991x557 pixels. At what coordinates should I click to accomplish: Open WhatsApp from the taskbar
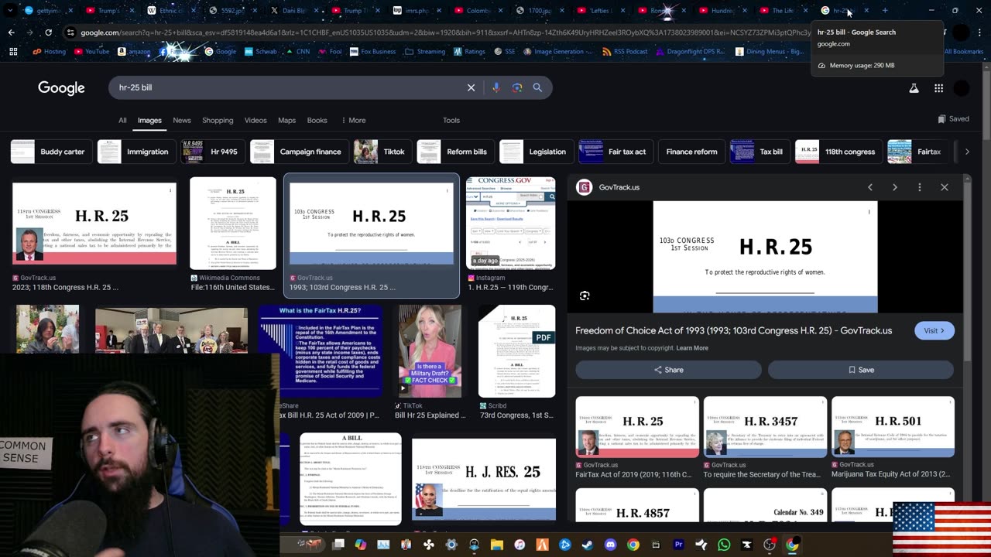(724, 545)
